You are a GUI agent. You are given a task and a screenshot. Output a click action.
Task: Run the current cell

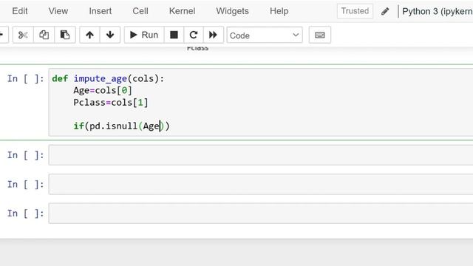(x=144, y=35)
